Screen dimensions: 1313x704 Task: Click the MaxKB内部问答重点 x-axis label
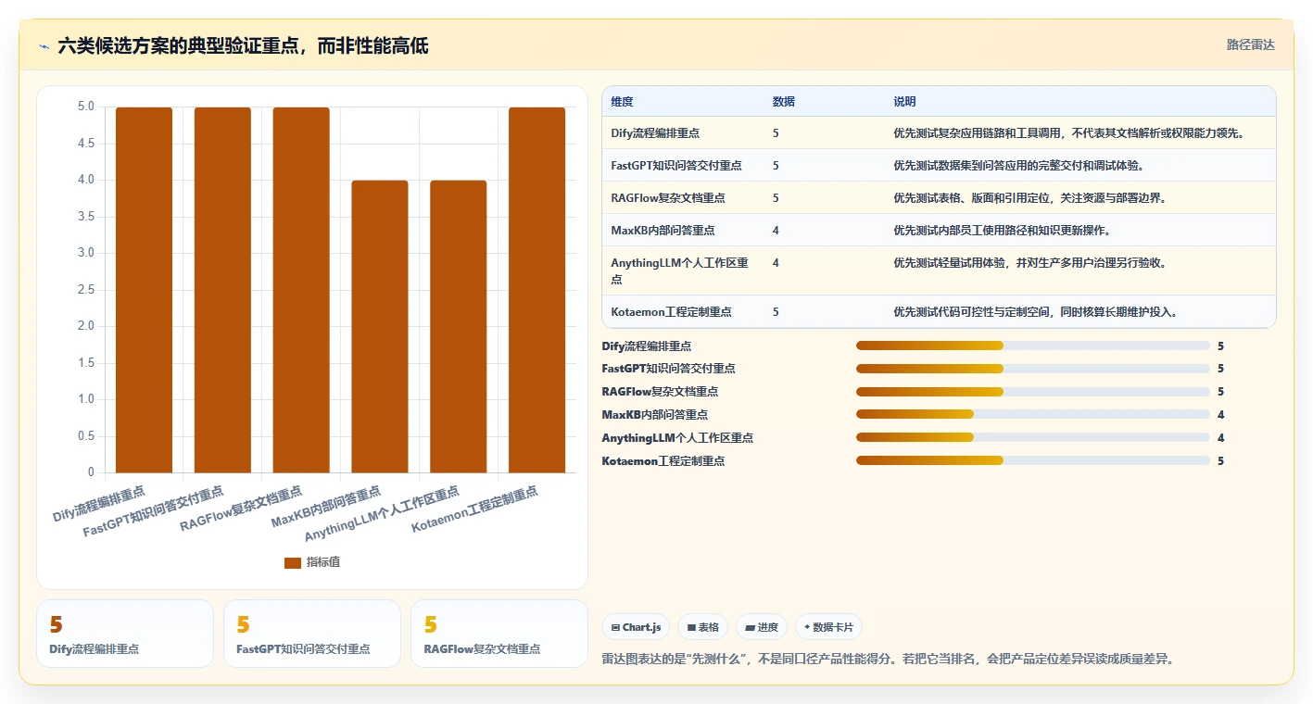pos(326,507)
